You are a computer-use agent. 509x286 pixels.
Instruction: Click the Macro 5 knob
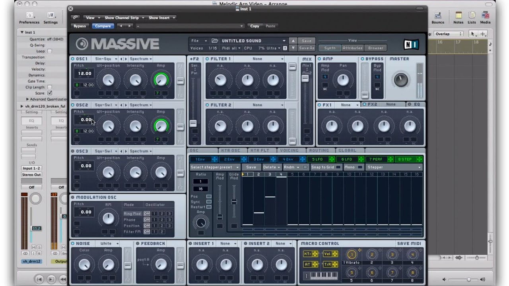point(352,272)
